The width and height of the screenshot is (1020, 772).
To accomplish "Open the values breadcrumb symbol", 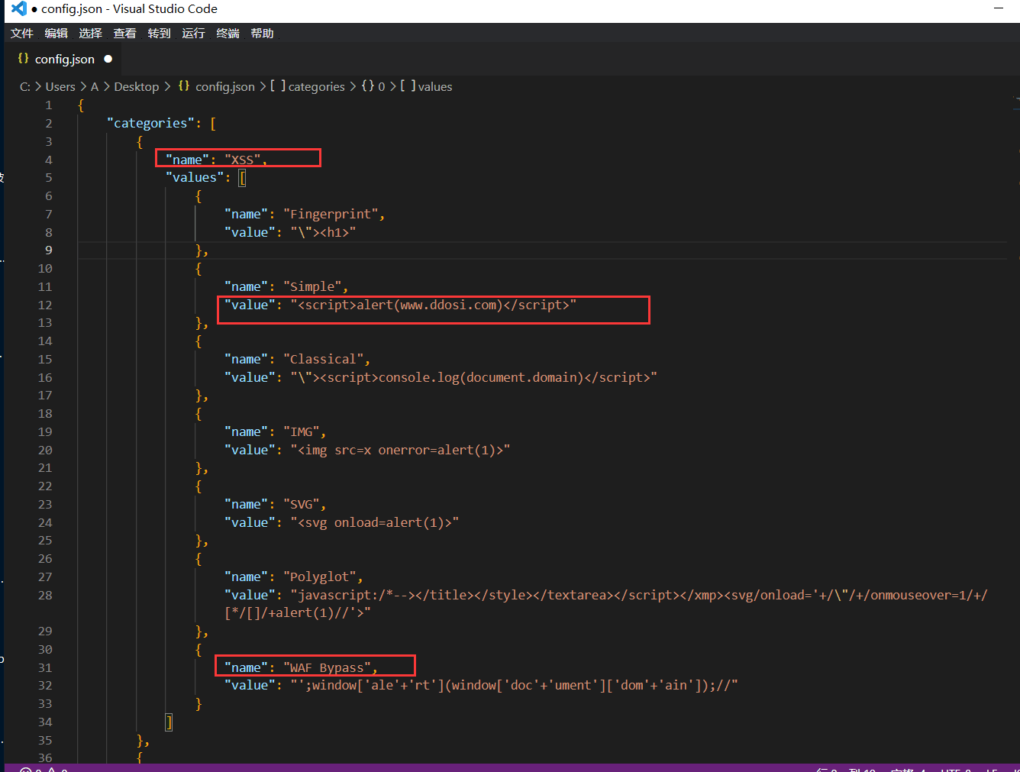I will point(426,86).
